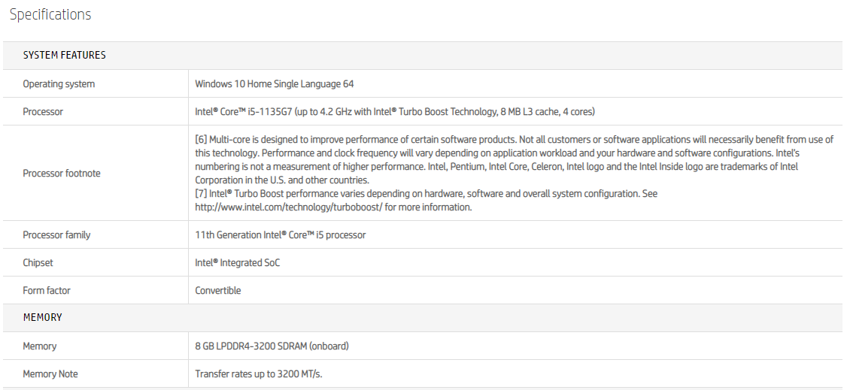Click the Intel Core i5-1135G7 processor value
This screenshot has width=844, height=390.
(394, 112)
